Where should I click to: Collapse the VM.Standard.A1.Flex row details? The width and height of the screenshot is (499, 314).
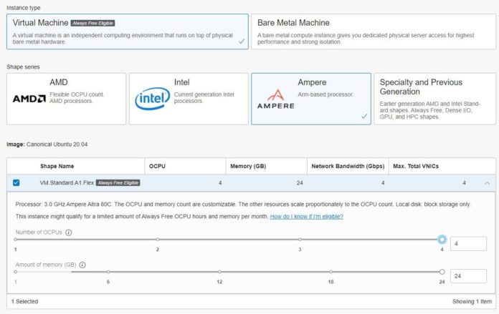point(488,183)
